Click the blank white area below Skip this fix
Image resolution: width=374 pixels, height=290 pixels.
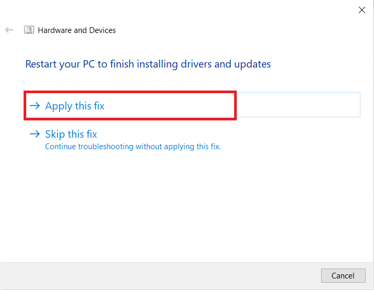click(x=183, y=209)
